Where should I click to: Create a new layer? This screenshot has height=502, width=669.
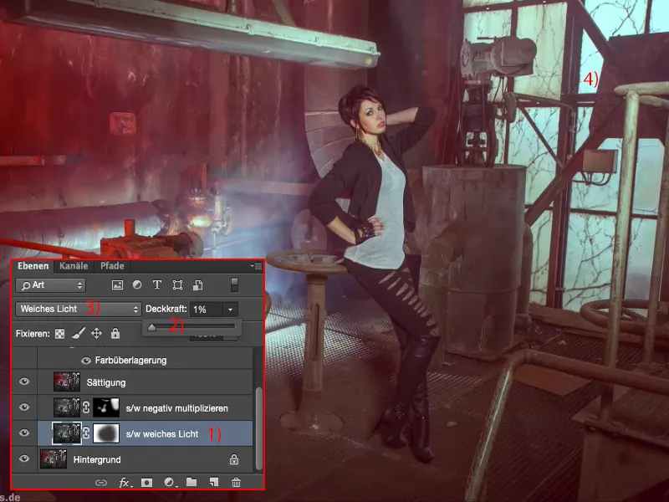pyautogui.click(x=214, y=483)
